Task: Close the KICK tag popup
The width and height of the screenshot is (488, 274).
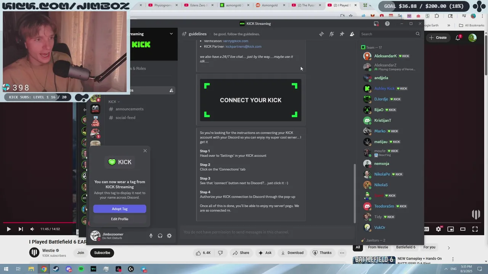Action: tap(145, 151)
